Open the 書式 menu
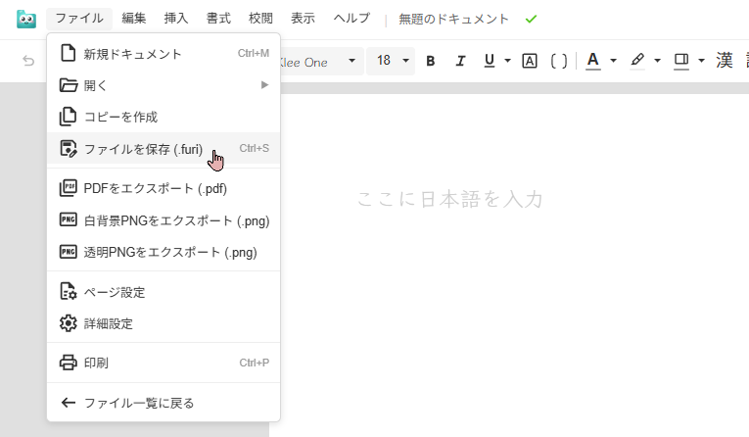This screenshot has width=749, height=437. pyautogui.click(x=218, y=19)
